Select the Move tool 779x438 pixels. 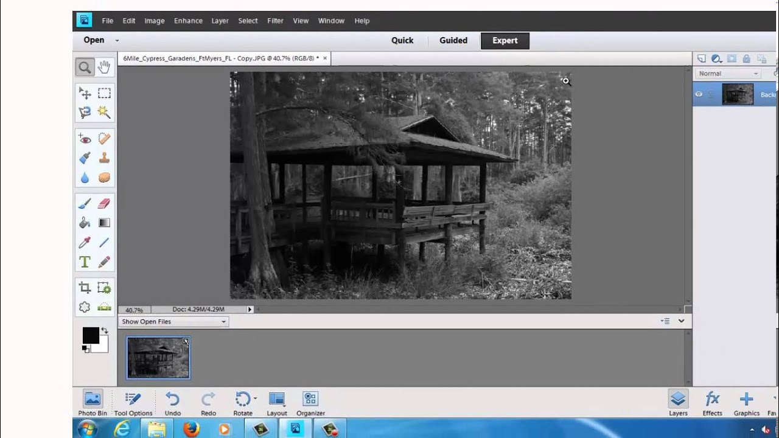click(85, 93)
